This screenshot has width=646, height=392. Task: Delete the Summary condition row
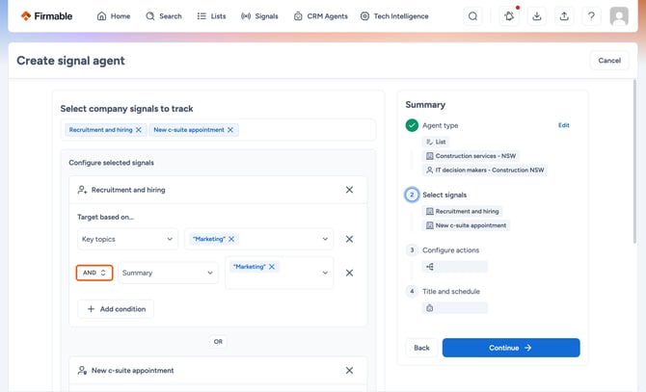(349, 273)
